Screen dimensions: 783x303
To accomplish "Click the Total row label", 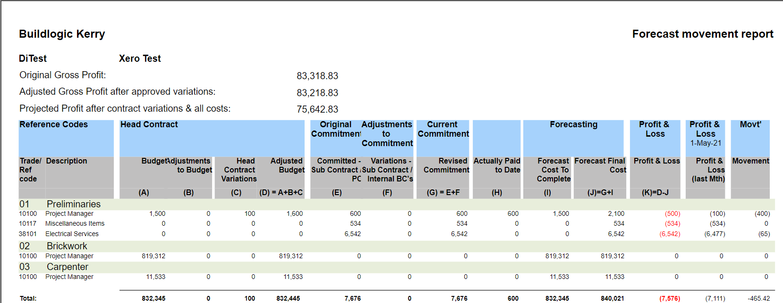I will click(x=28, y=298).
